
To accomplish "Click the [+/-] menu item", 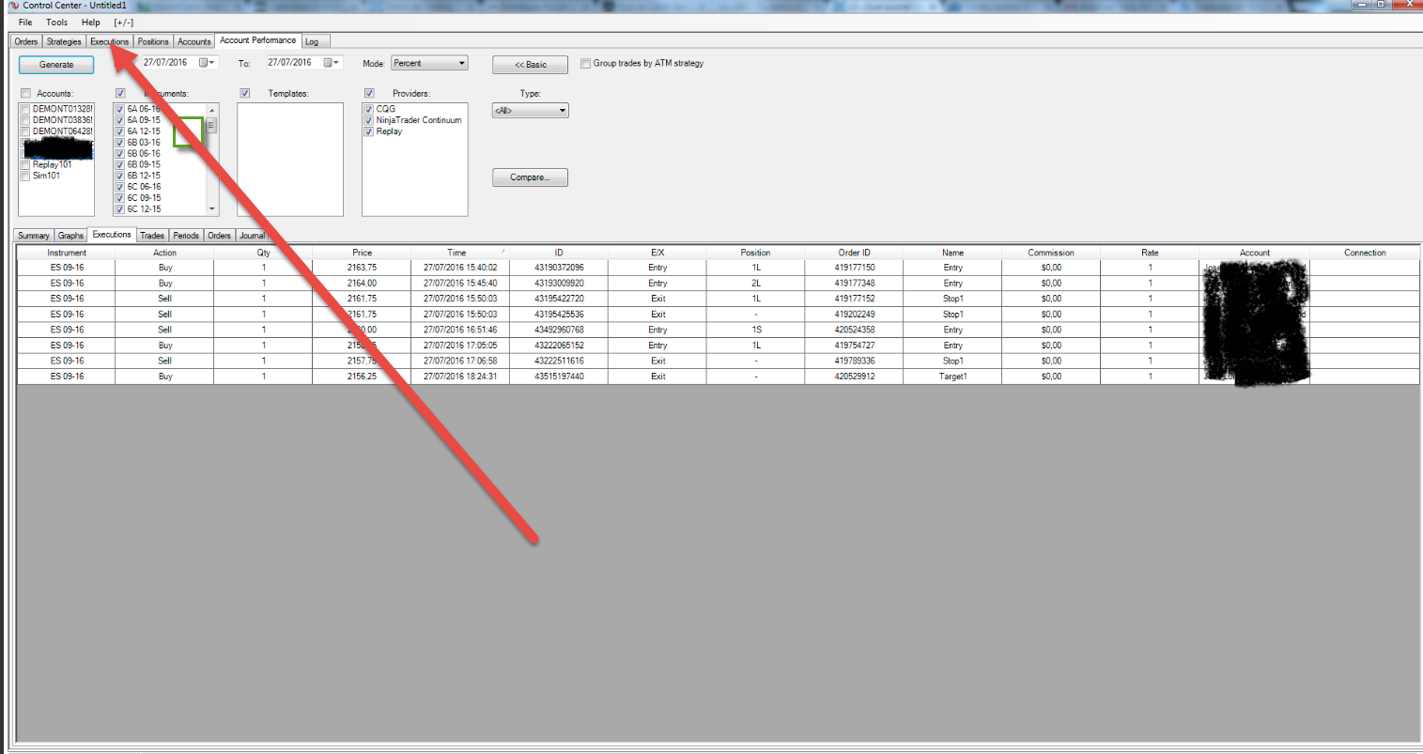I will click(124, 23).
